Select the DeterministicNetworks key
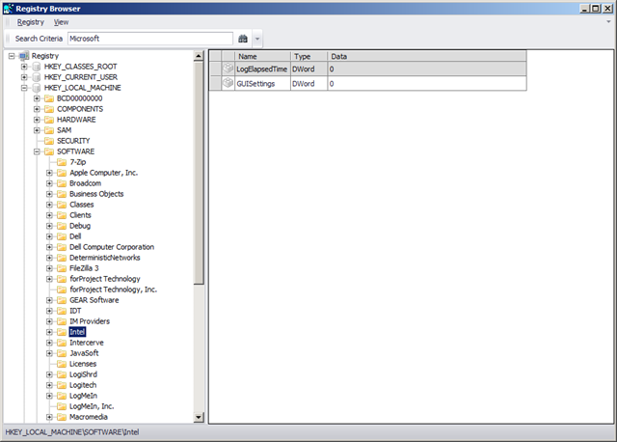 105,258
